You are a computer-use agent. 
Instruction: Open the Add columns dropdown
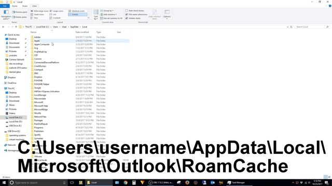click(x=108, y=14)
